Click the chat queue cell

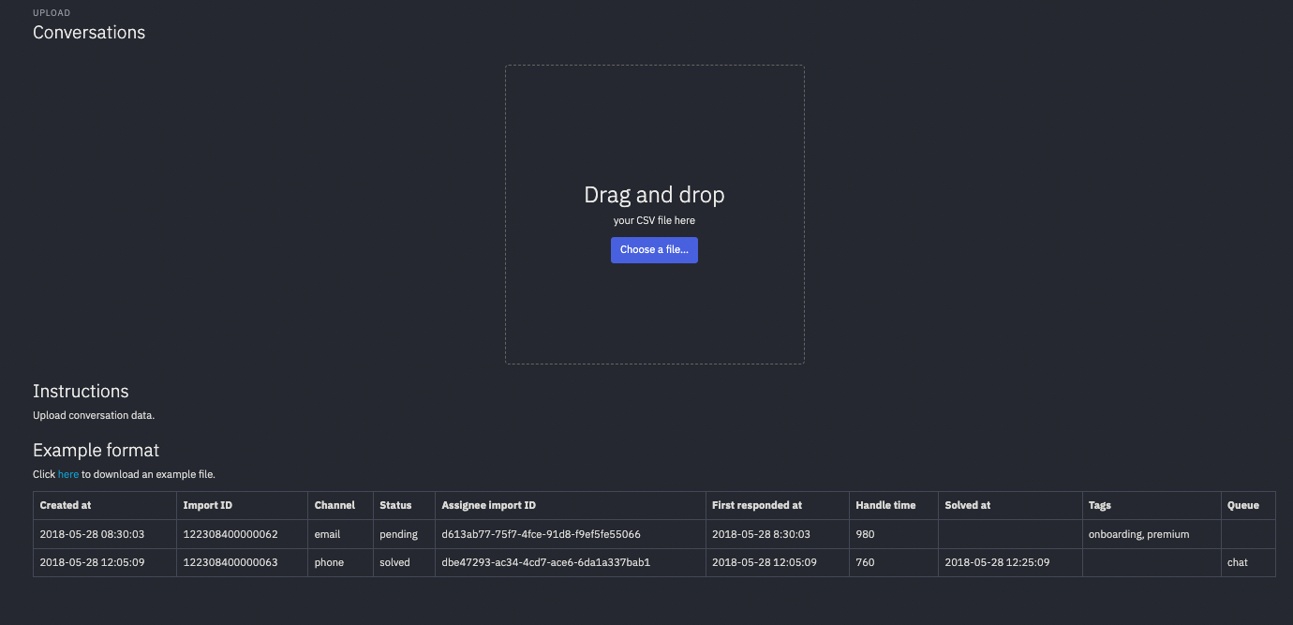1248,562
